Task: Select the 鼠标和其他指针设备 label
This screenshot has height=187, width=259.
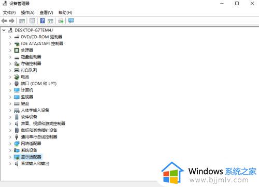Action: [x=39, y=130]
